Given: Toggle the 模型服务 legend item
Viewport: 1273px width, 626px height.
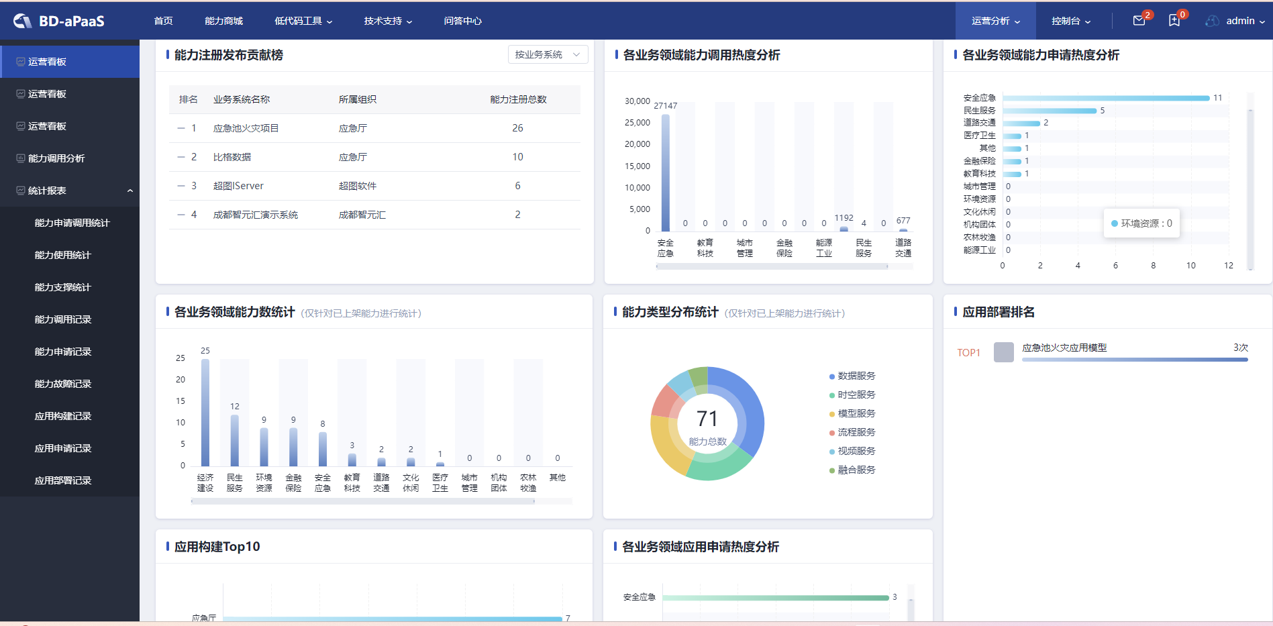Looking at the screenshot, I should point(852,413).
